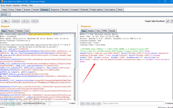Switch to the Target tab

point(4,10)
